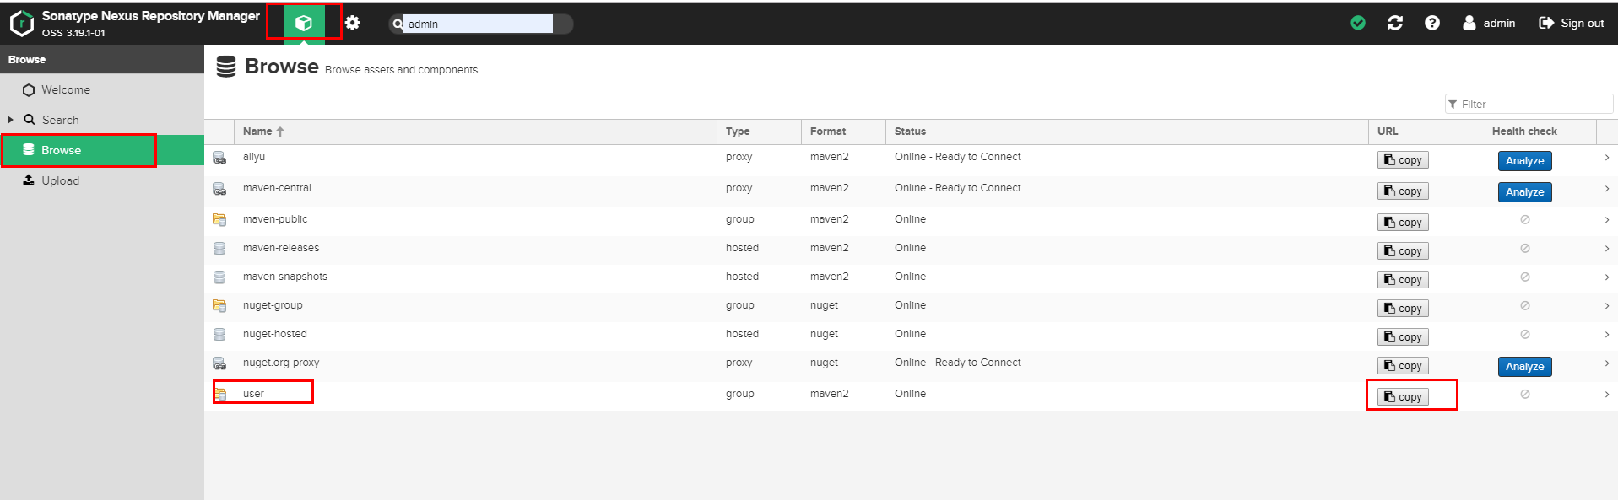Sort by Name column header

[475, 132]
